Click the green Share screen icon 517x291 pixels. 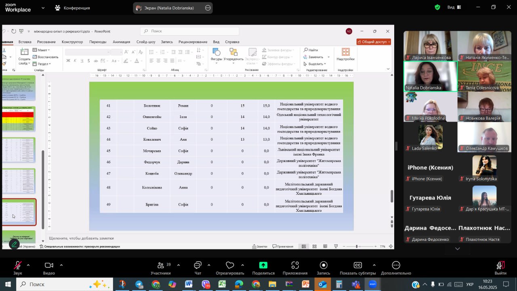coord(263,266)
